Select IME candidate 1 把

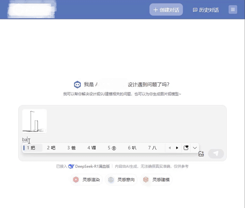click(x=32, y=148)
